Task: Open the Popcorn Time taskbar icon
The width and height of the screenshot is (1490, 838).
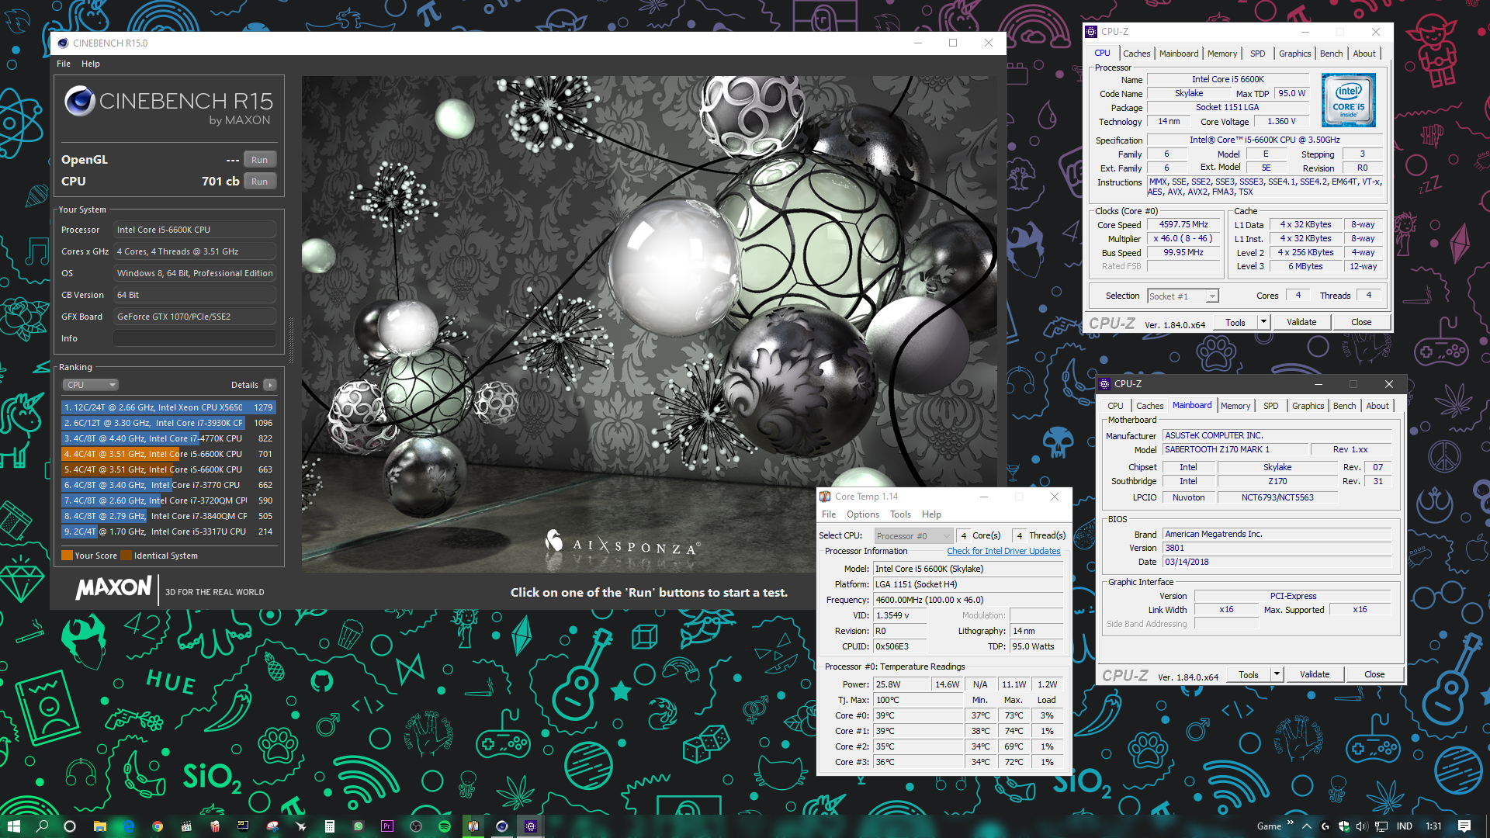Action: point(215,826)
